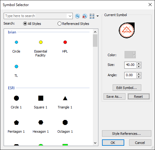Click in the search text field

pos(36,16)
